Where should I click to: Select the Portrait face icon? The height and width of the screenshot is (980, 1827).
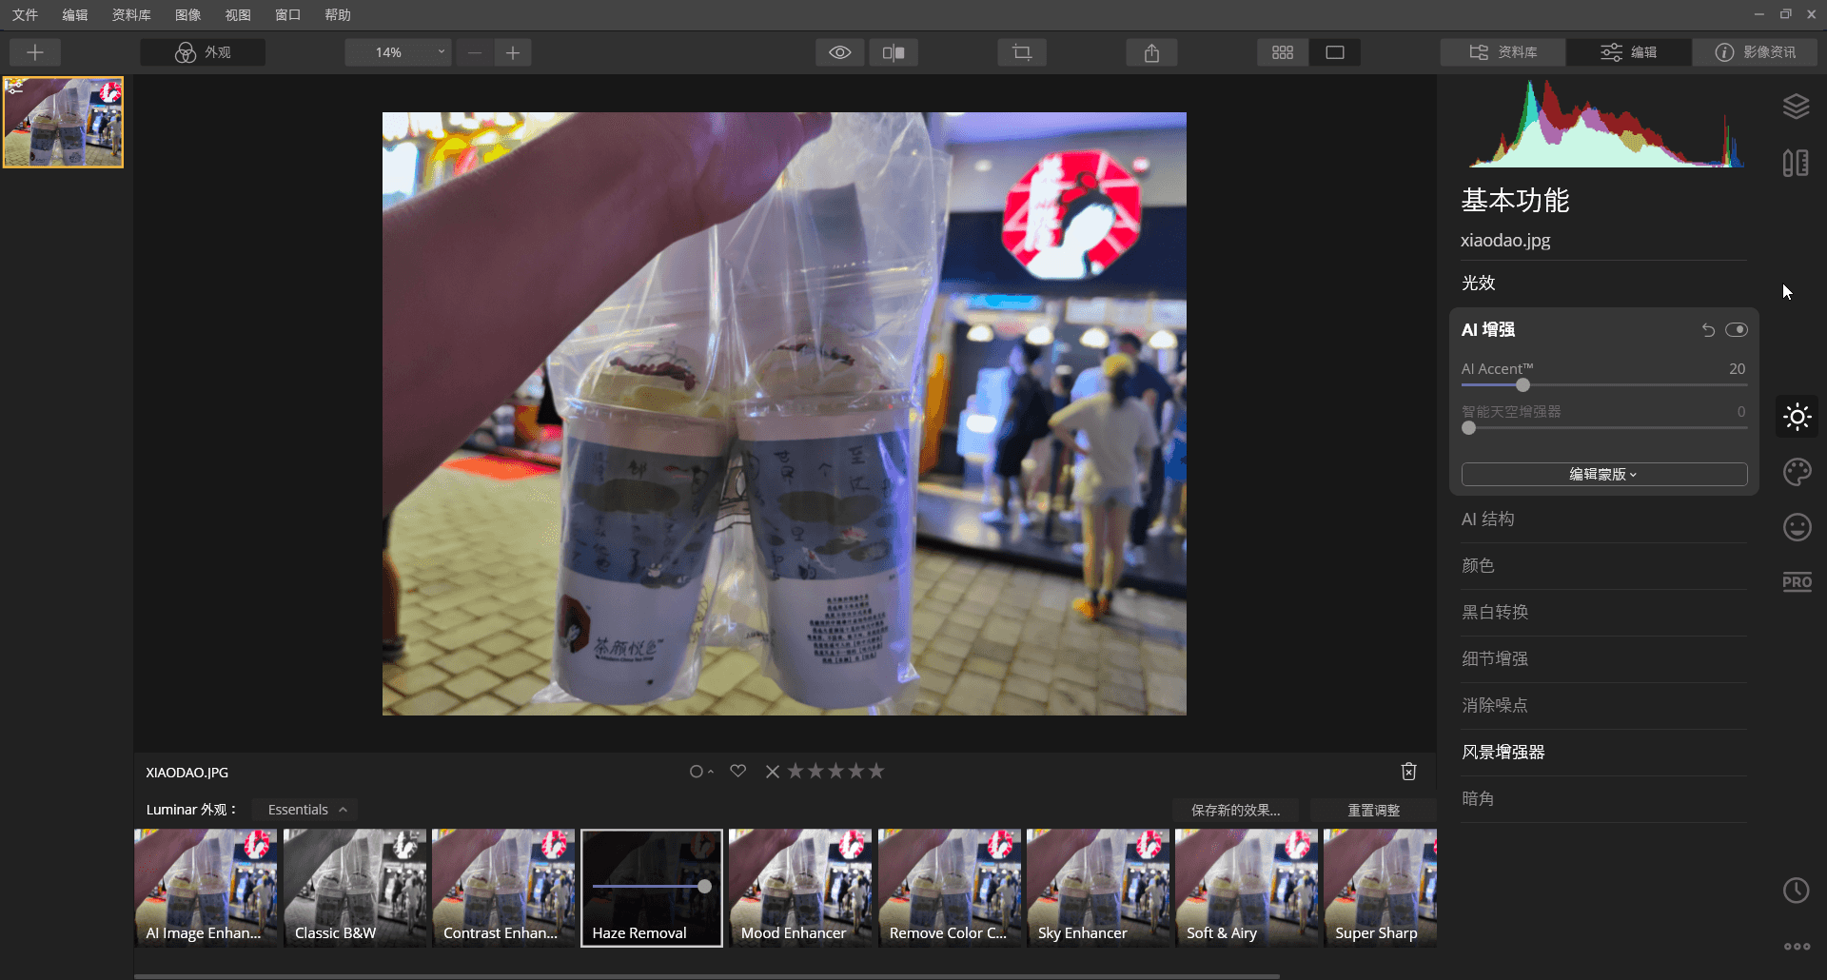[1797, 527]
